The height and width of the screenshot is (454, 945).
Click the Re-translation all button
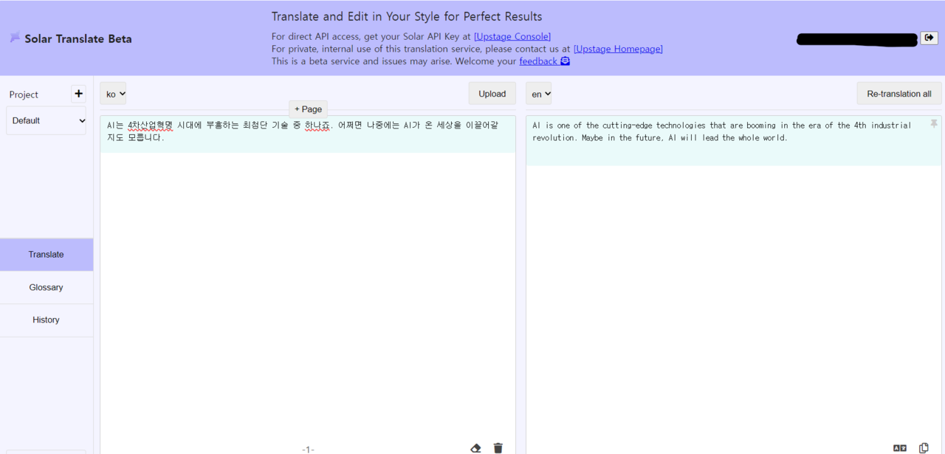coord(898,94)
